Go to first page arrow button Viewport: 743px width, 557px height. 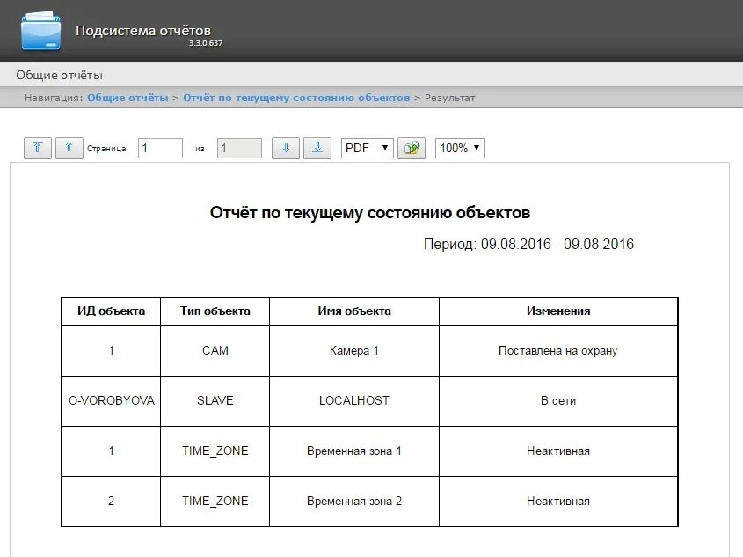pyautogui.click(x=38, y=148)
